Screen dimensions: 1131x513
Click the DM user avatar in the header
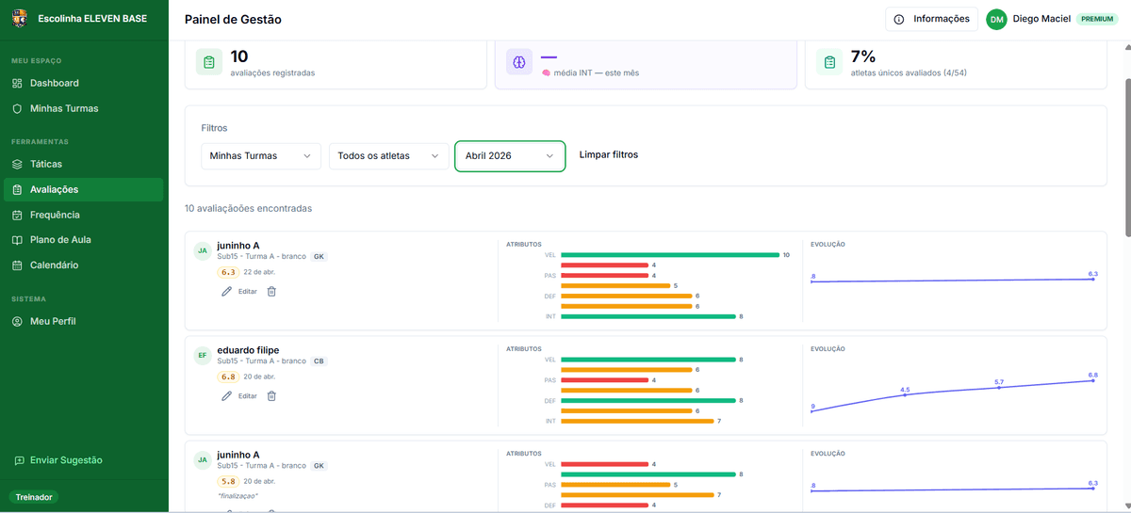point(996,19)
